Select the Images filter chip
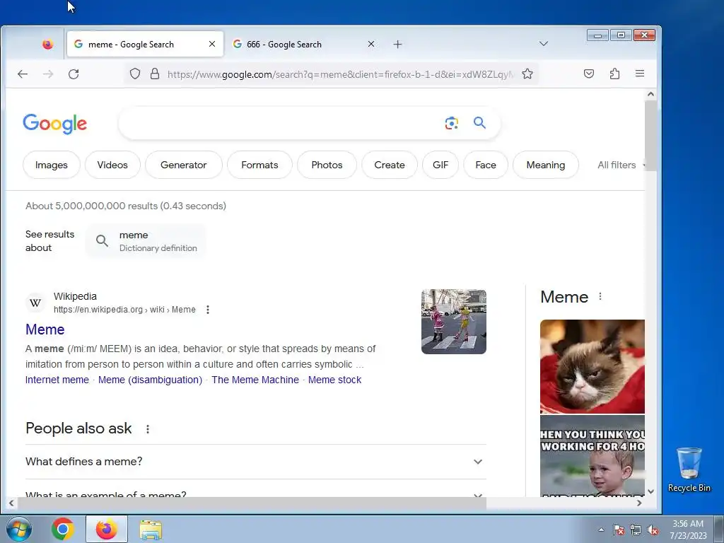The image size is (724, 543). tap(51, 165)
